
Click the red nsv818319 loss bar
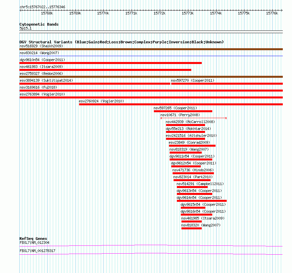tap(186, 153)
